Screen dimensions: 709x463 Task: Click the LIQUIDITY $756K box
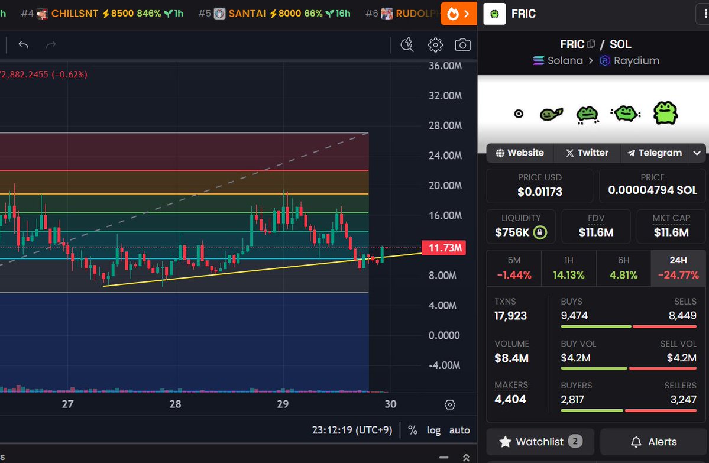[x=521, y=226]
